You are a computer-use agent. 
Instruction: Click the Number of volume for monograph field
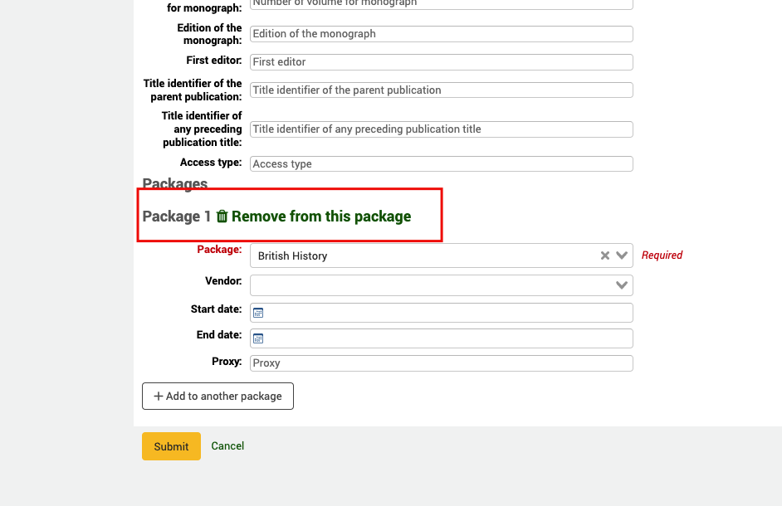[440, 5]
